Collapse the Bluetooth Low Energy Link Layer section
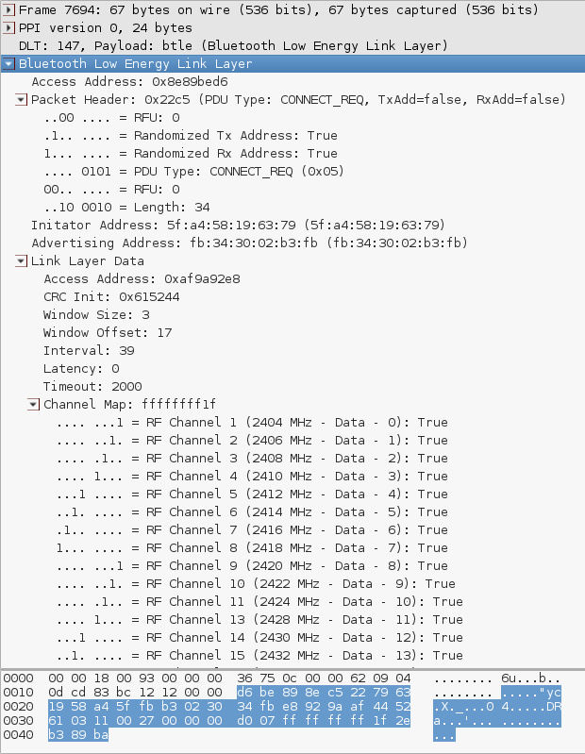The image size is (585, 754). pos(8,63)
